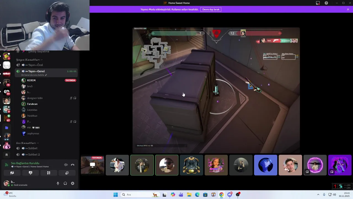Select the lion mask avatar tile

coord(191,165)
